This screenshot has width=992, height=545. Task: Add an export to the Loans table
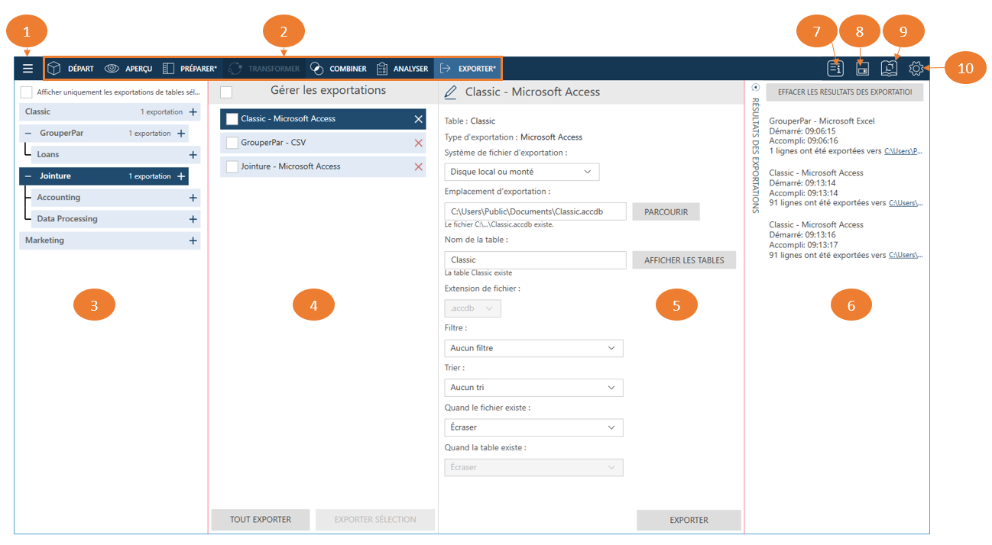(193, 155)
